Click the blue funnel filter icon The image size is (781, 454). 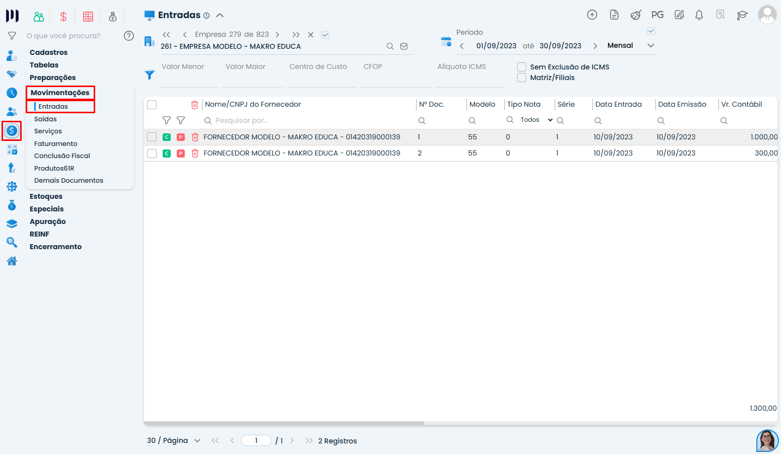pos(150,75)
